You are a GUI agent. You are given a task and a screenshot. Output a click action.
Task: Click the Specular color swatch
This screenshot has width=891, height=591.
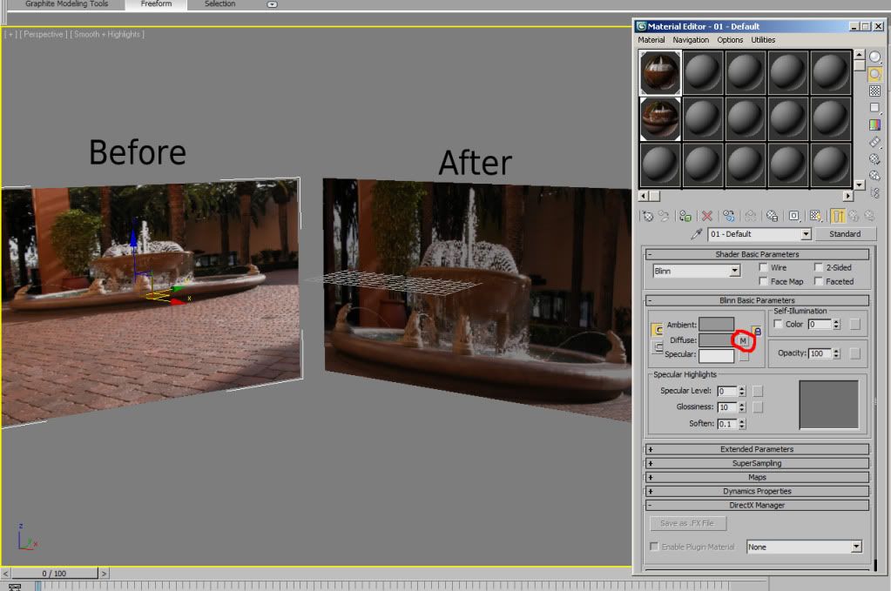point(716,355)
